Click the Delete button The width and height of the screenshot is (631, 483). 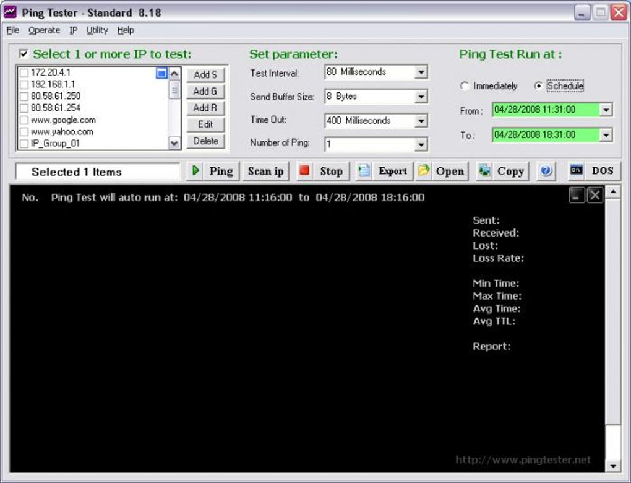(205, 141)
